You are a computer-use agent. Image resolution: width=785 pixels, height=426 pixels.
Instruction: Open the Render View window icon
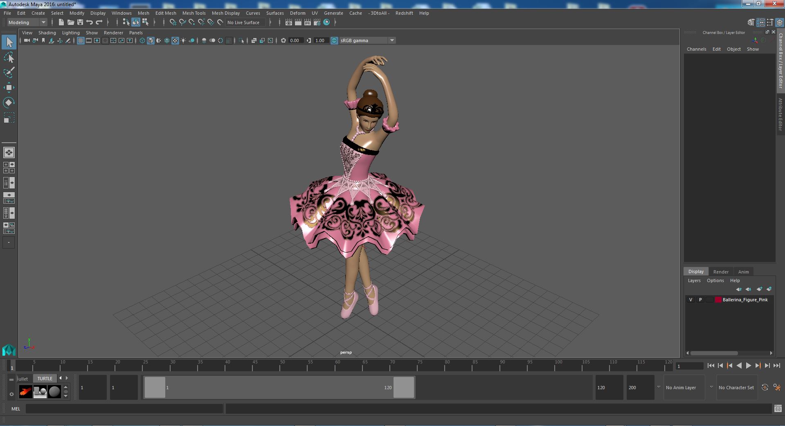[289, 22]
